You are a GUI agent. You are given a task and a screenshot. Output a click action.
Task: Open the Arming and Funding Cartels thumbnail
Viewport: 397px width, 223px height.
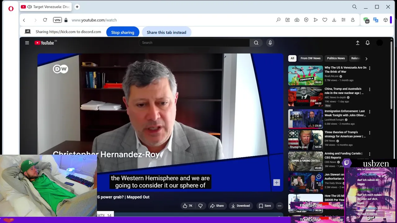(x=306, y=161)
